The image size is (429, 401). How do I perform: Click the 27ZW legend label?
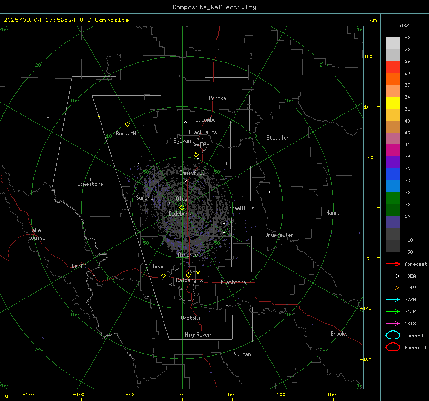410,300
